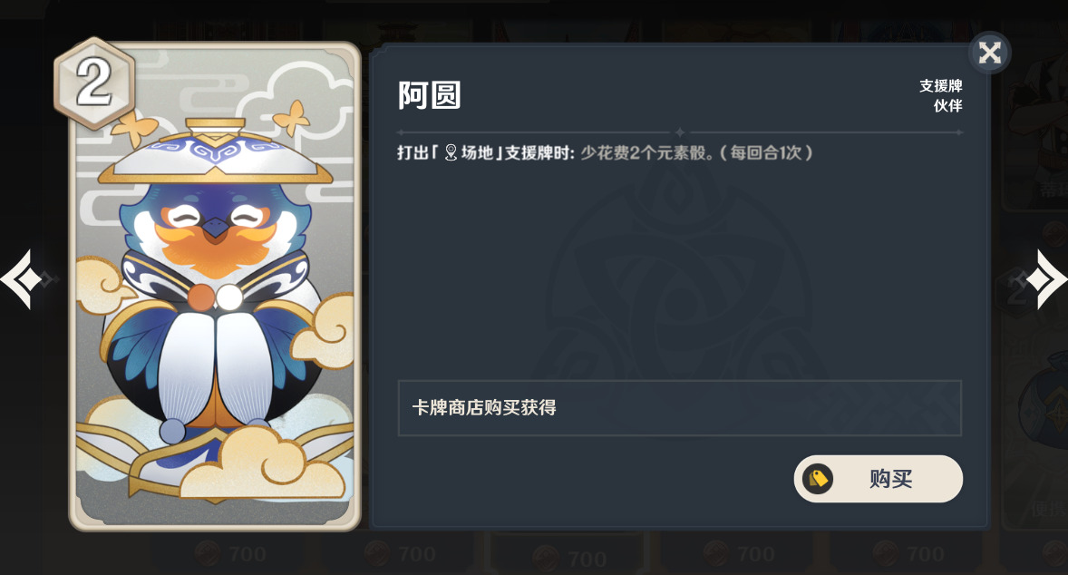Close the 阿圆 card detail panel
The height and width of the screenshot is (575, 1068).
(x=989, y=53)
